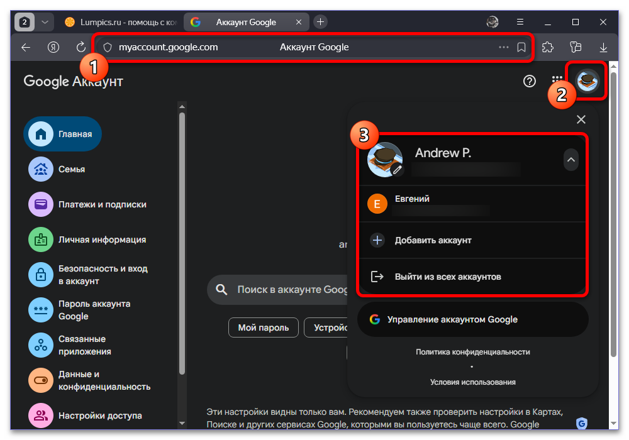Choose Добавить аккаунт
This screenshot has width=629, height=440.
(472, 241)
